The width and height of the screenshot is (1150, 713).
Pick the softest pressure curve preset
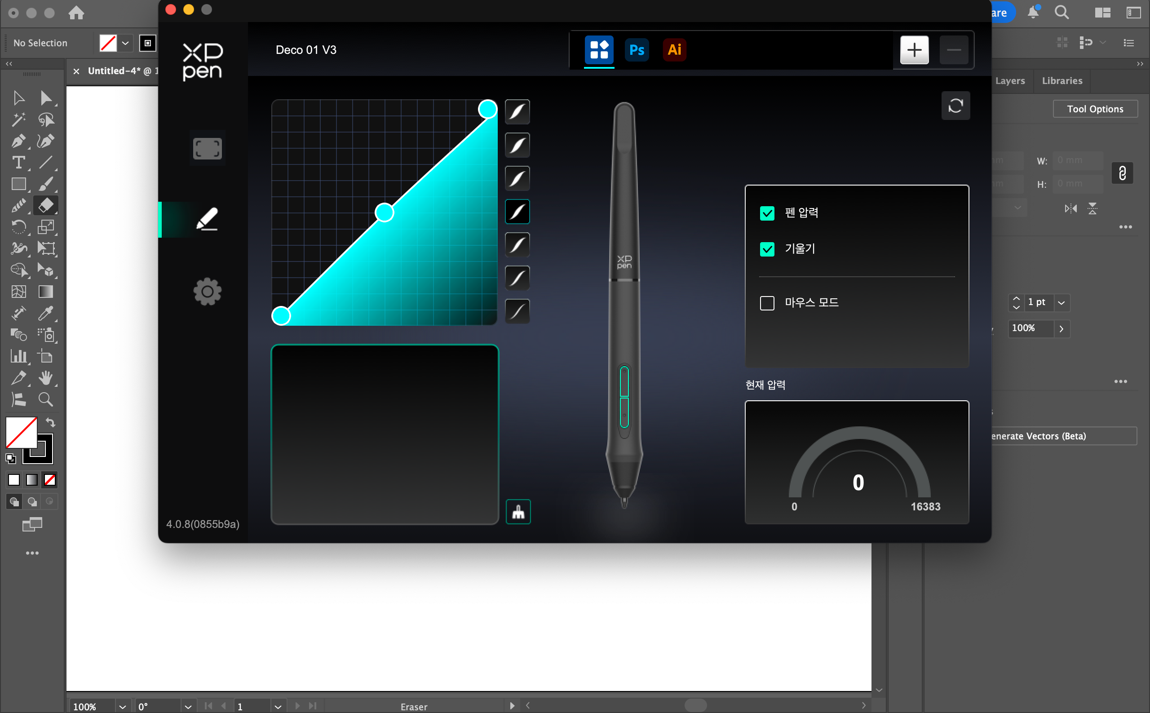[517, 112]
